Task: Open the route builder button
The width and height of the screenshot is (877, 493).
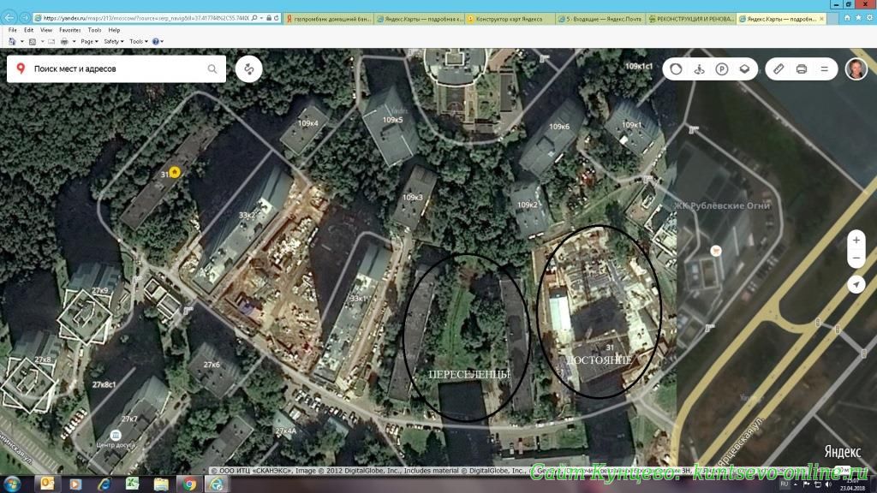Action: tap(249, 68)
